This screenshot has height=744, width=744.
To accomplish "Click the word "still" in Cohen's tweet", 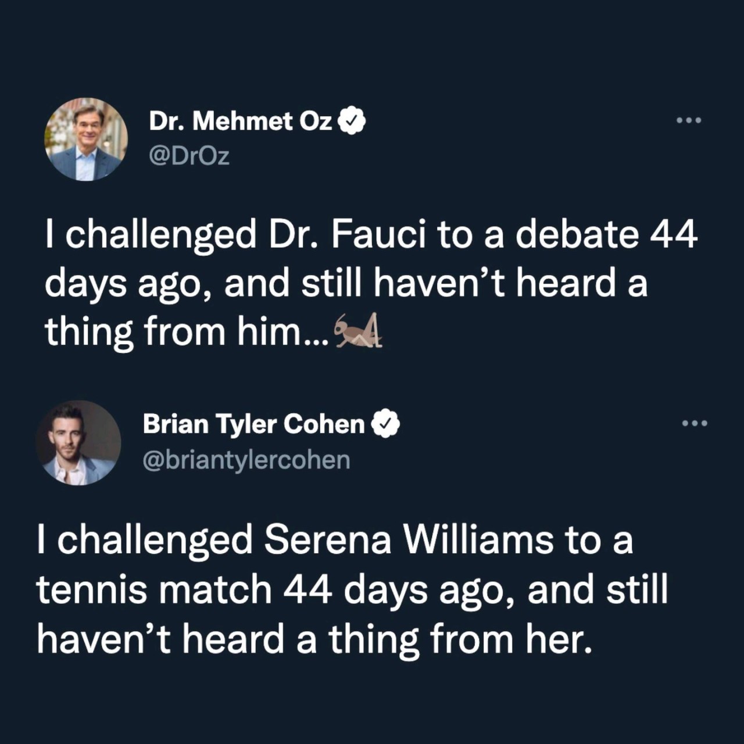I will pyautogui.click(x=638, y=589).
